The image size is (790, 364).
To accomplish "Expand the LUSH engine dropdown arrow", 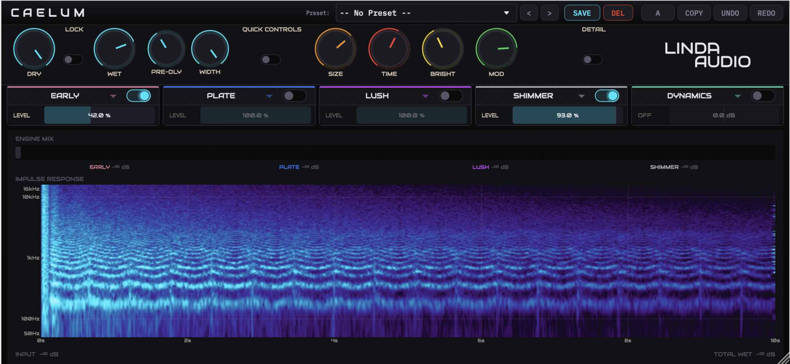I will [425, 96].
